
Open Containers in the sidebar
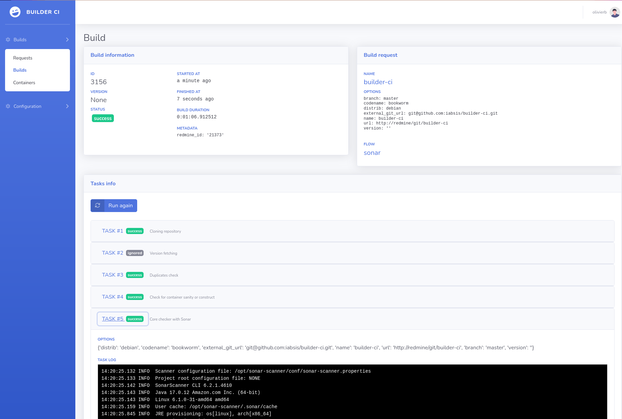click(x=24, y=83)
